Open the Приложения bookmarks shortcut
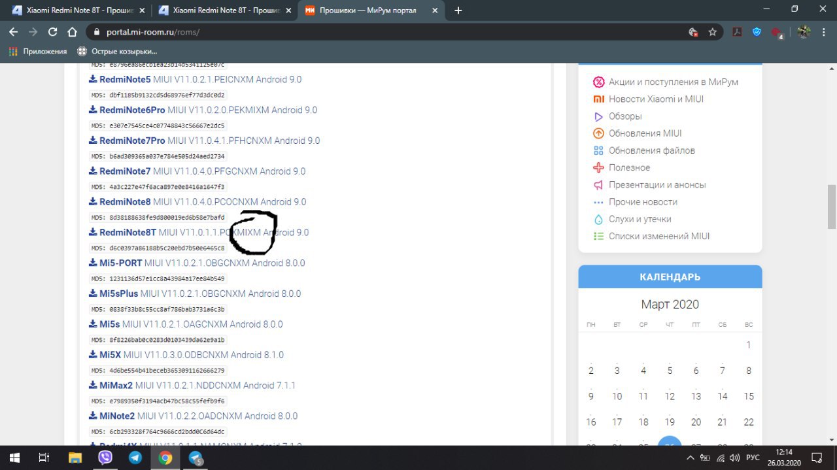Image resolution: width=837 pixels, height=470 pixels. coord(38,51)
